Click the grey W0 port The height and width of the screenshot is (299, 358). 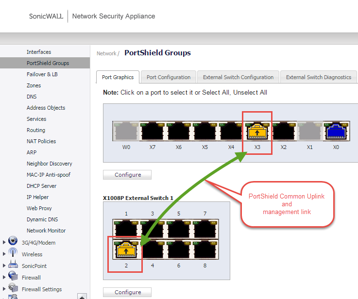click(126, 132)
